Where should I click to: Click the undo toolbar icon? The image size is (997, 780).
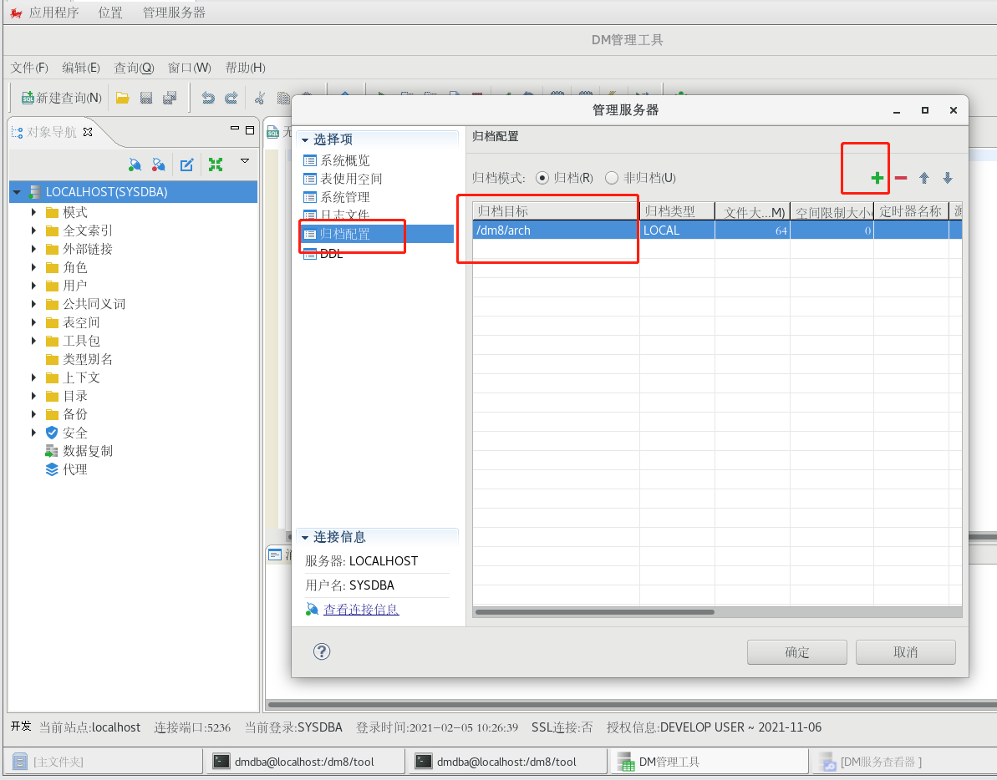click(208, 98)
